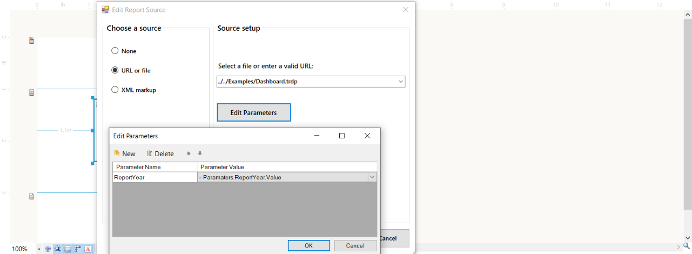Move the parameter up with arrow
The height and width of the screenshot is (254, 692).
coord(189,153)
